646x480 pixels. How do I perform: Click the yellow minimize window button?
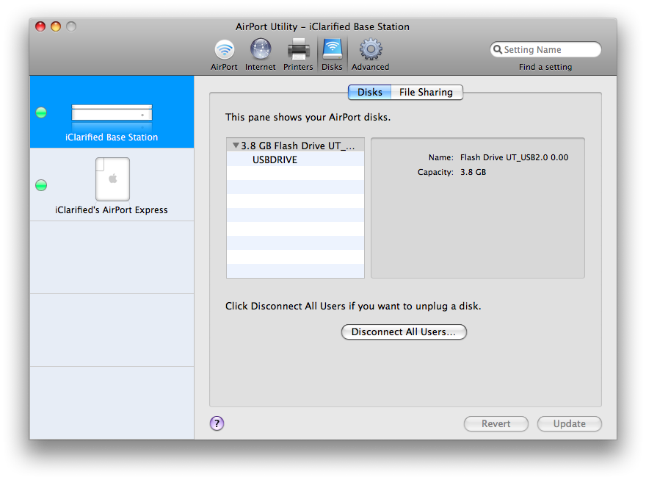pos(56,26)
